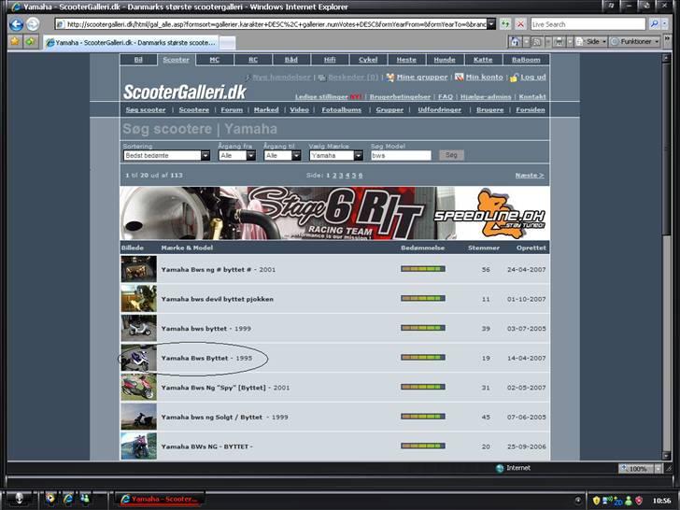Click the Yamaha - Scooter taskbar button
Screen dimensions: 680x510
159,499
